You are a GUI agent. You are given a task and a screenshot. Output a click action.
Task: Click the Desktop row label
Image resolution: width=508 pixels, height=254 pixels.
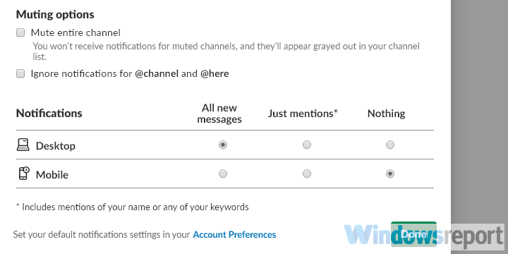pyautogui.click(x=56, y=146)
